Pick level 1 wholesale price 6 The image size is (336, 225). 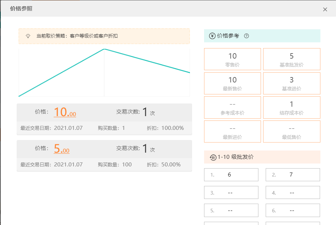pyautogui.click(x=231, y=175)
